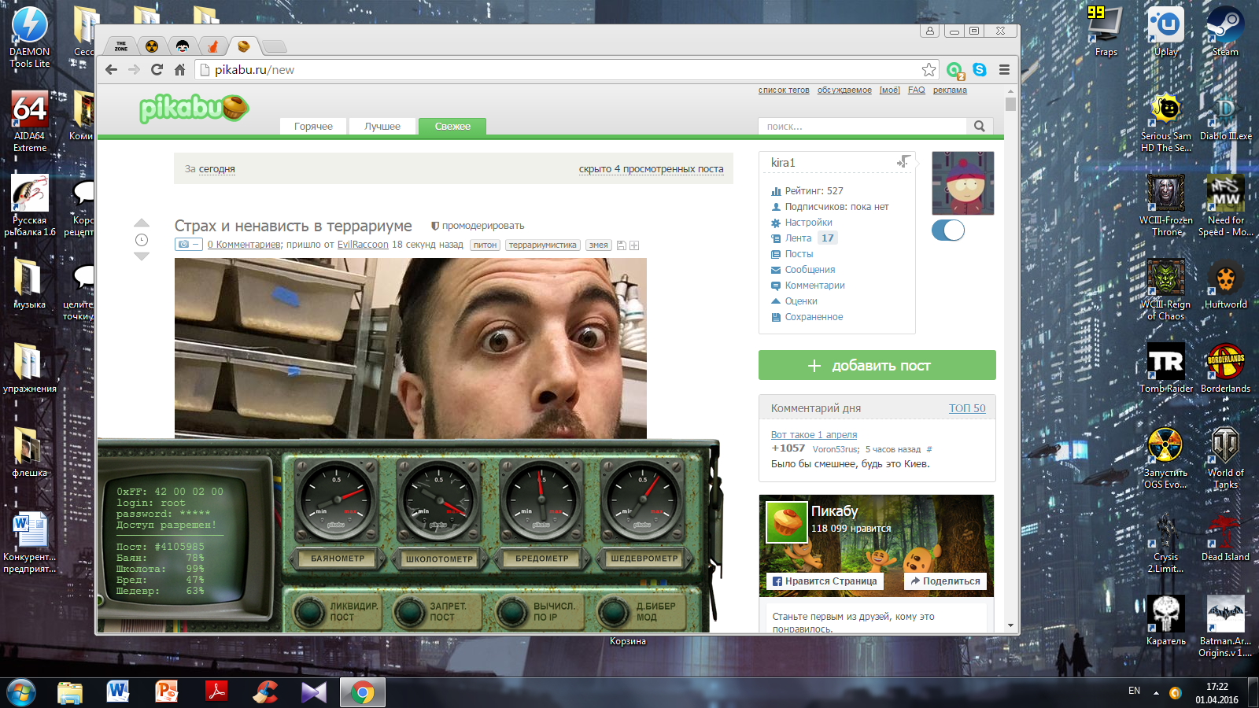Toggle the blue switch under the avatar

click(948, 230)
